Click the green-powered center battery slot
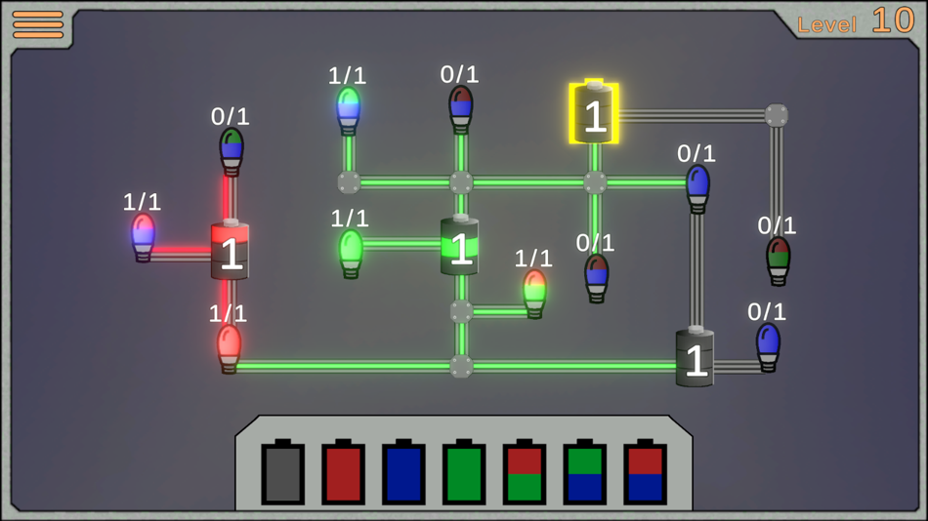Viewport: 928px width, 521px height. click(460, 246)
